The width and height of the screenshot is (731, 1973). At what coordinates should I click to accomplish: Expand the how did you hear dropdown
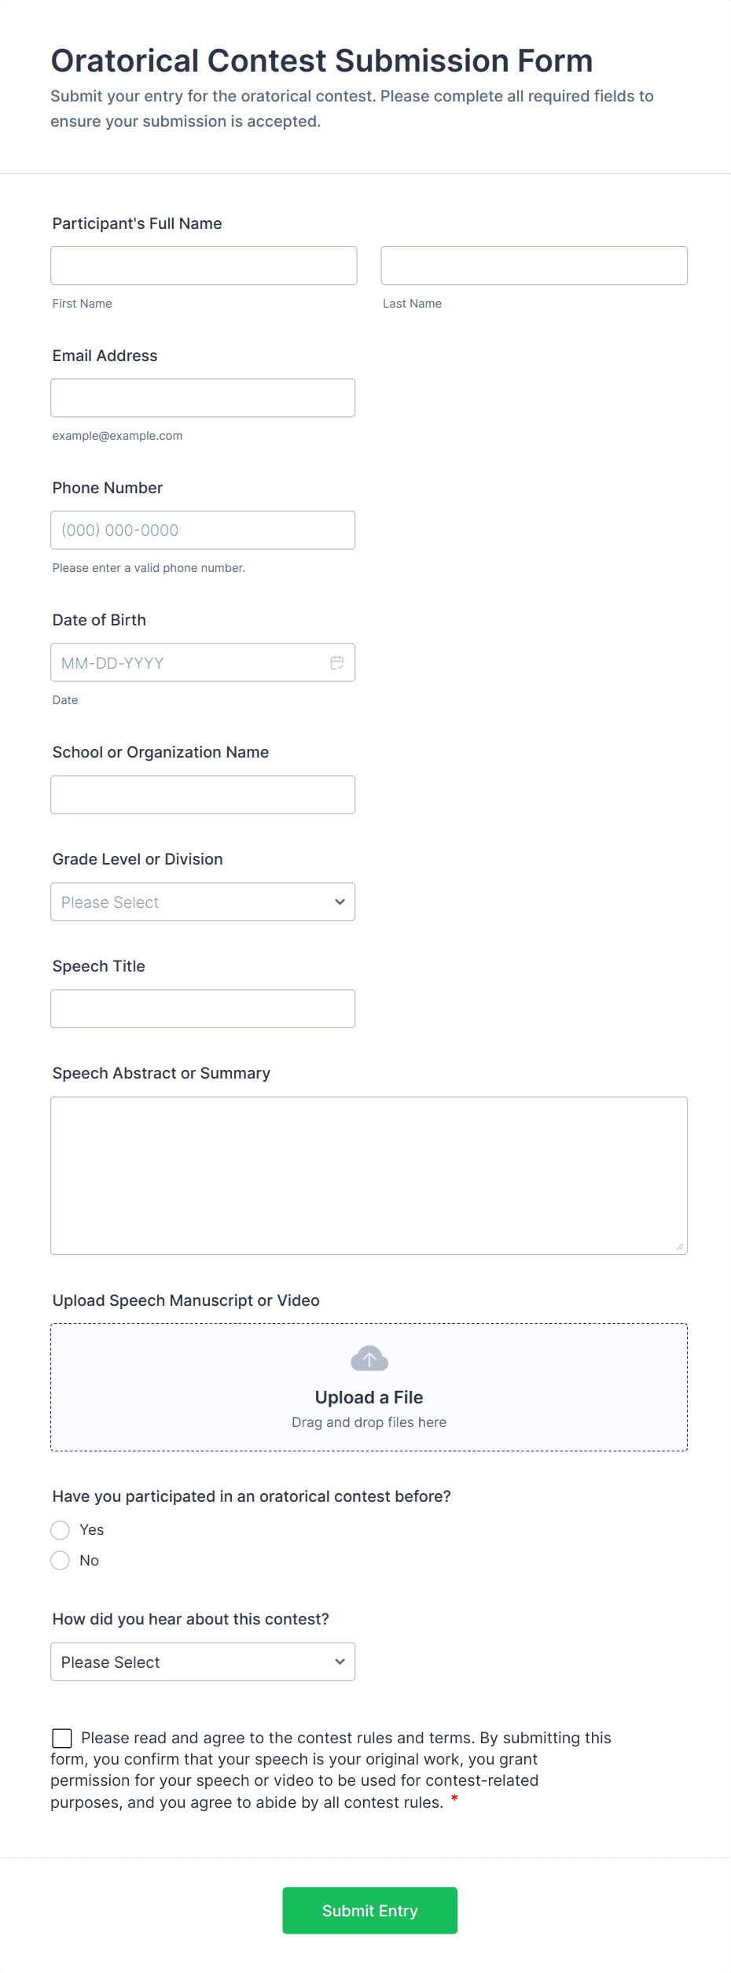pyautogui.click(x=203, y=1661)
